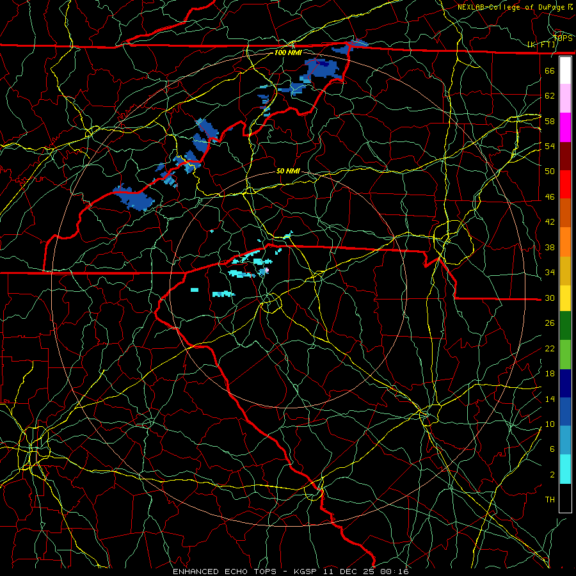Choose the dark green legend color band
Screen dimensions: 576x576
coord(565,326)
